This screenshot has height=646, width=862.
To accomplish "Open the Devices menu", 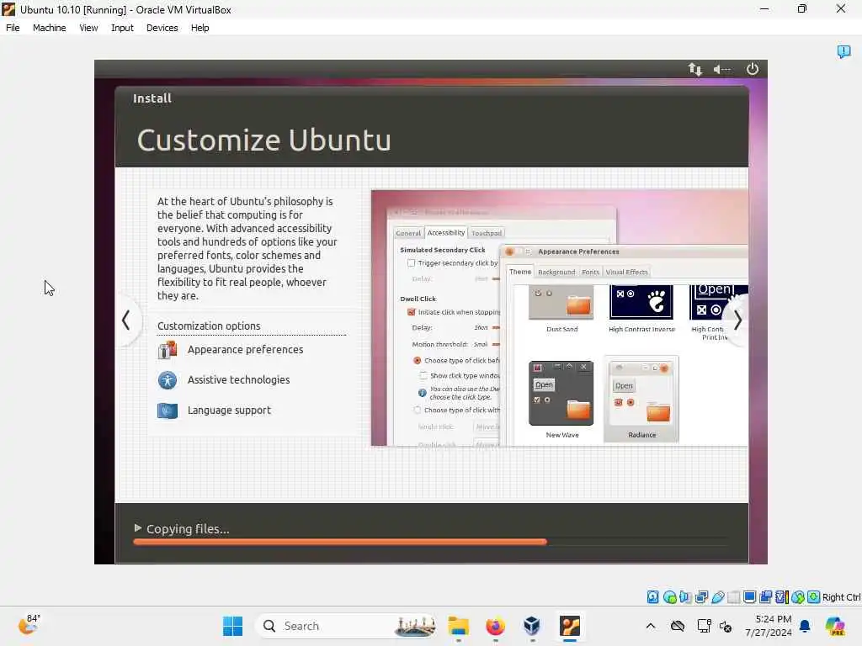I will click(x=162, y=28).
